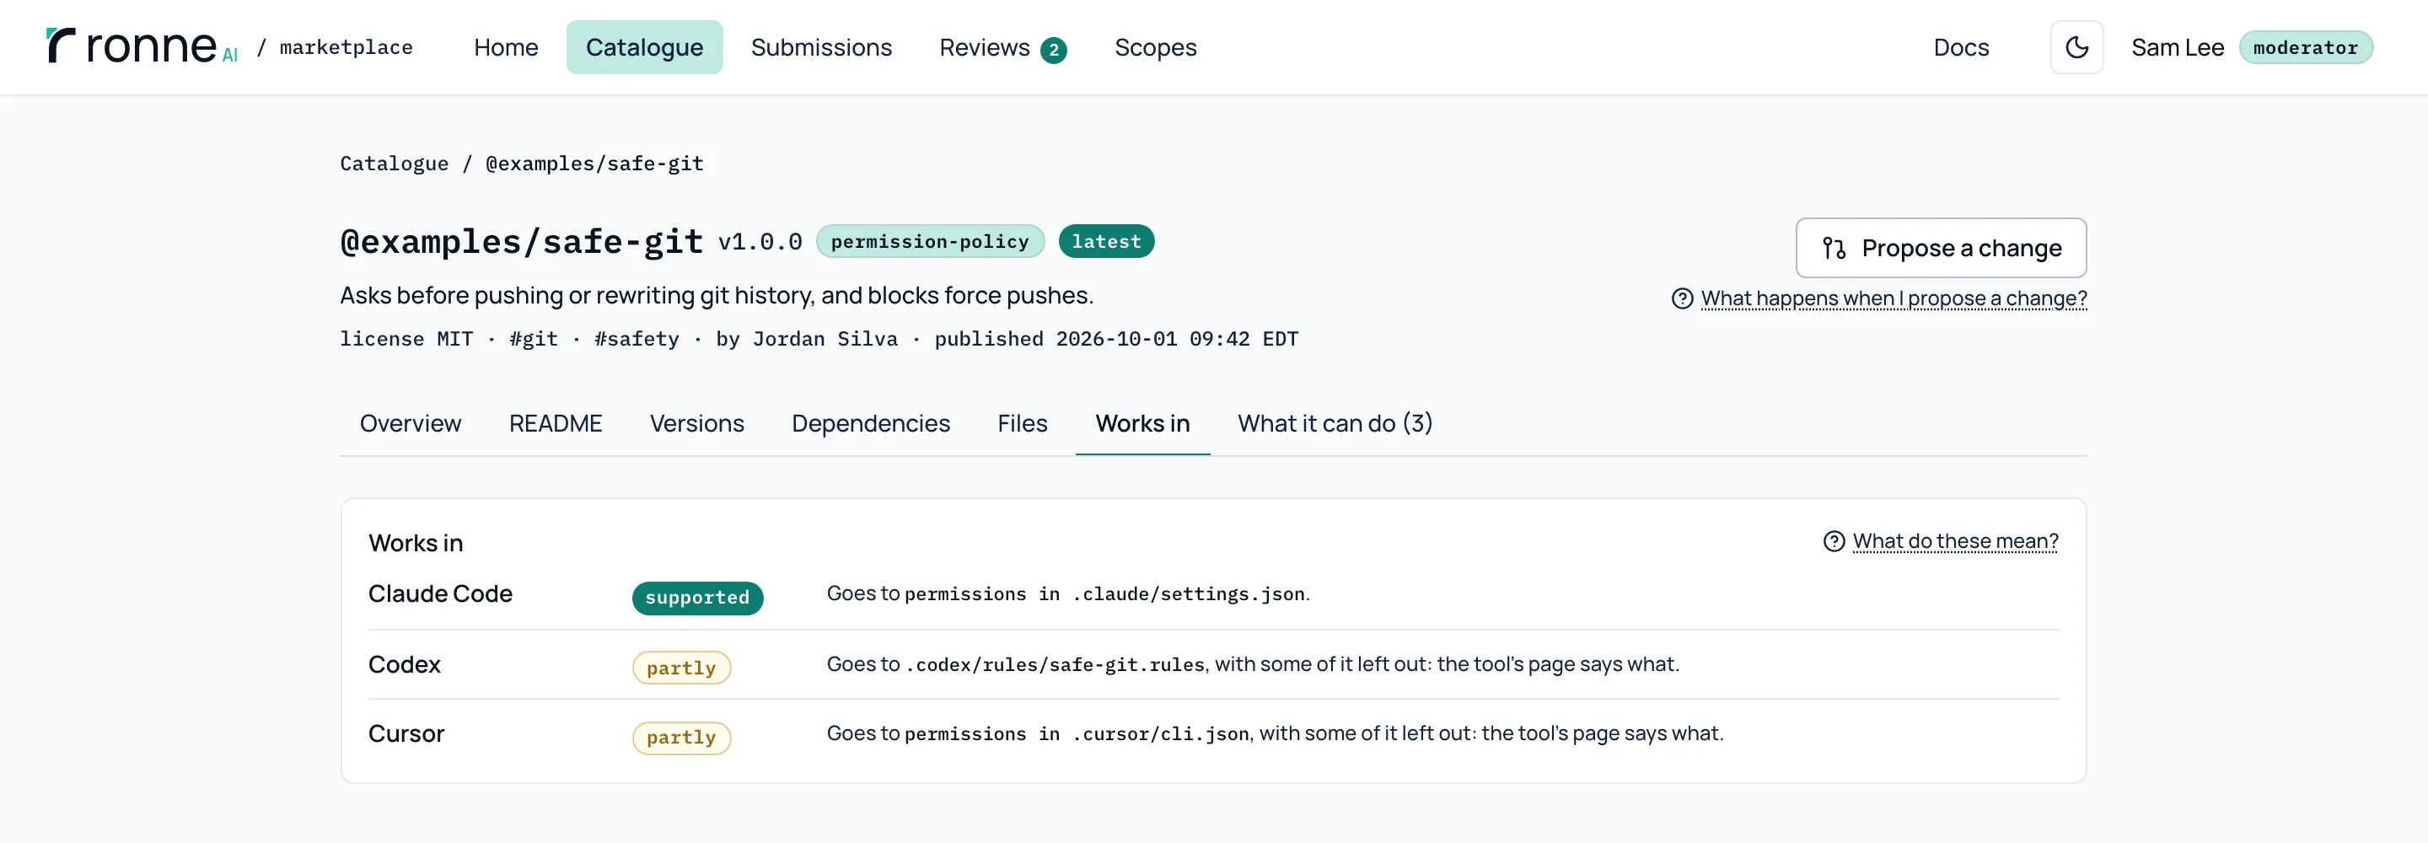Click the '.claude/settings.json' path text
This screenshot has height=843, width=2428.
(x=1189, y=594)
